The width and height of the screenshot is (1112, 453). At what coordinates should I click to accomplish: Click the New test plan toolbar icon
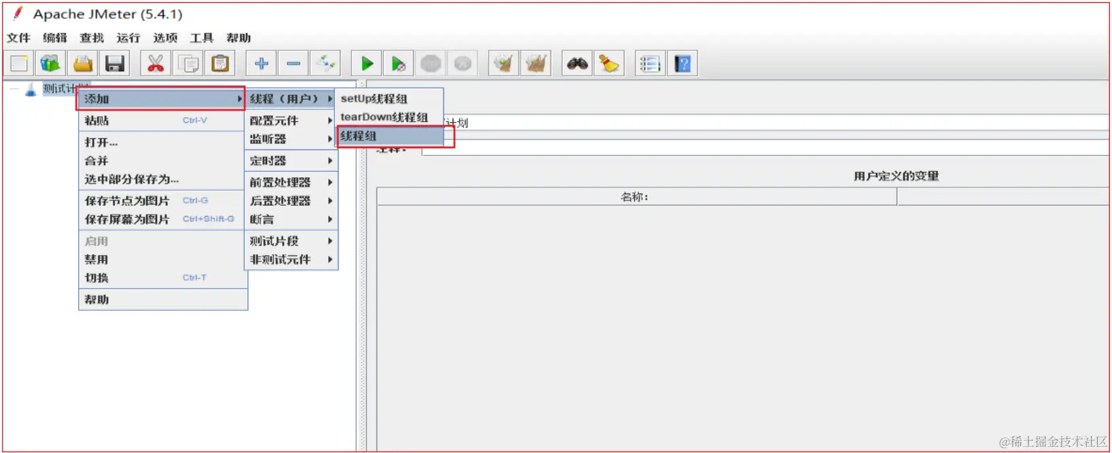pos(19,64)
